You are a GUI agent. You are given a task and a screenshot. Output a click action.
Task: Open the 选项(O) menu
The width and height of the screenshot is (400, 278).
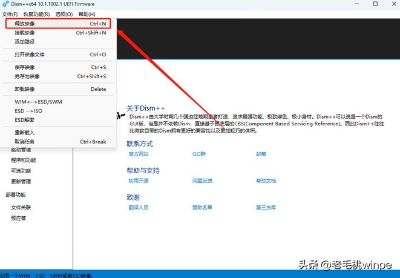click(x=64, y=15)
